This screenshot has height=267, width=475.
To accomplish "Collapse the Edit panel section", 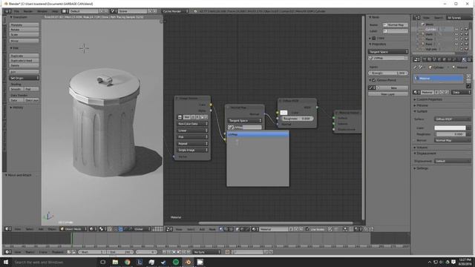I will (x=14, y=48).
